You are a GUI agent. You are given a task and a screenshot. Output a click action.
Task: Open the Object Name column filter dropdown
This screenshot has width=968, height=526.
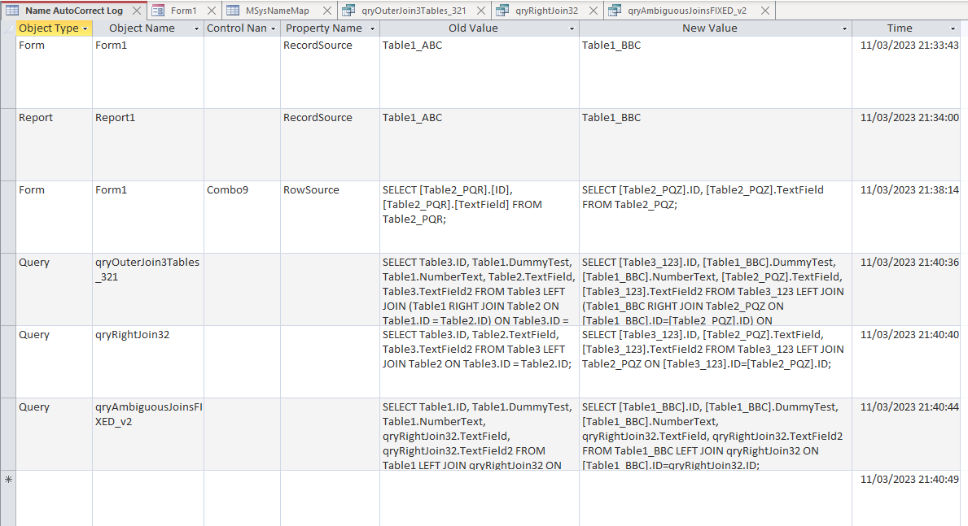click(x=197, y=29)
